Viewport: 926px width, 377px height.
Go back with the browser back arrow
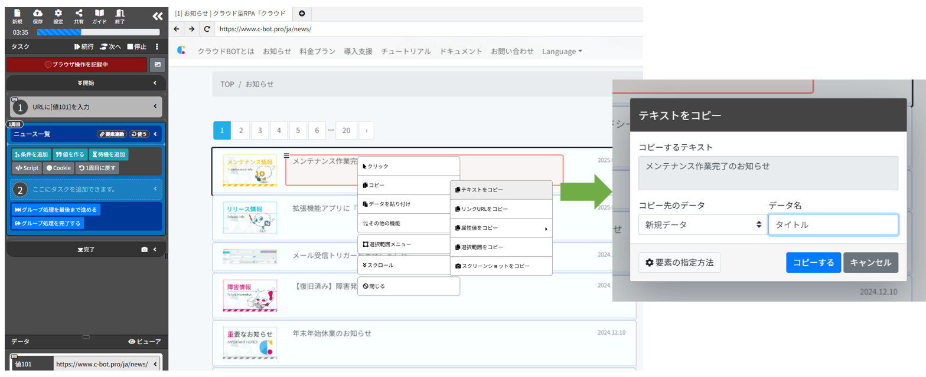(x=177, y=29)
